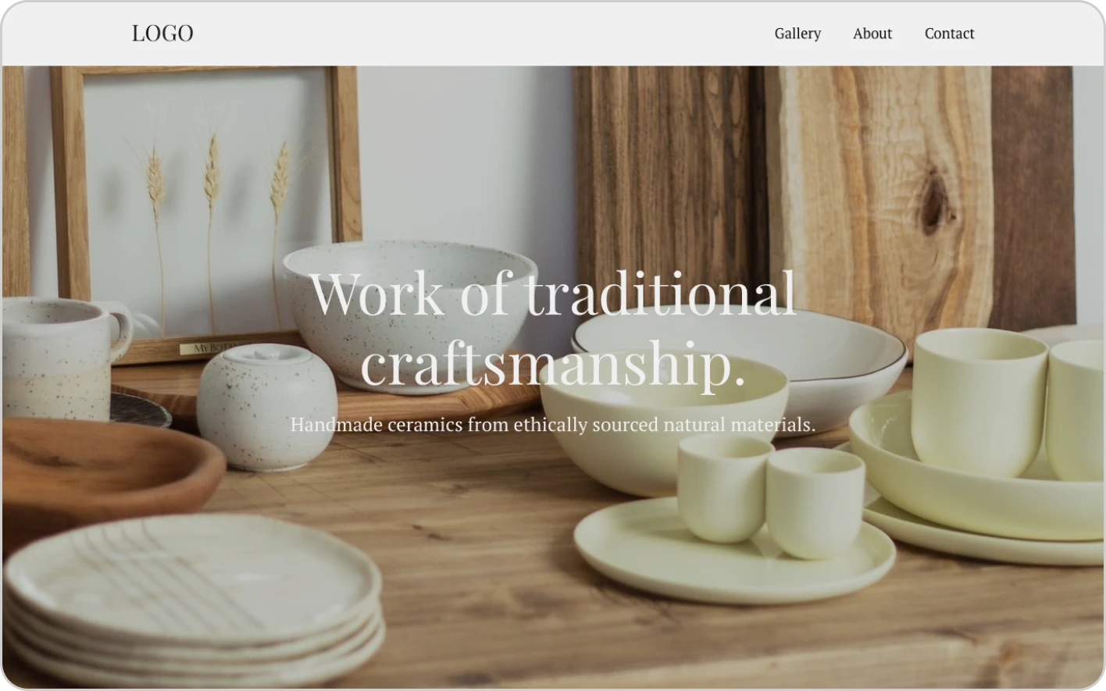Select the "Work of traditional craftsmanship." headline
Screen dimensions: 1106x691
pyautogui.click(x=553, y=329)
